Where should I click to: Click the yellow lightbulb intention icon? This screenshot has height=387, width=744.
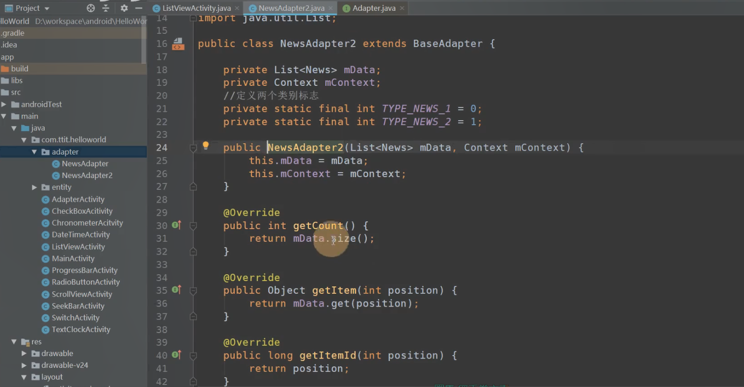tap(206, 146)
